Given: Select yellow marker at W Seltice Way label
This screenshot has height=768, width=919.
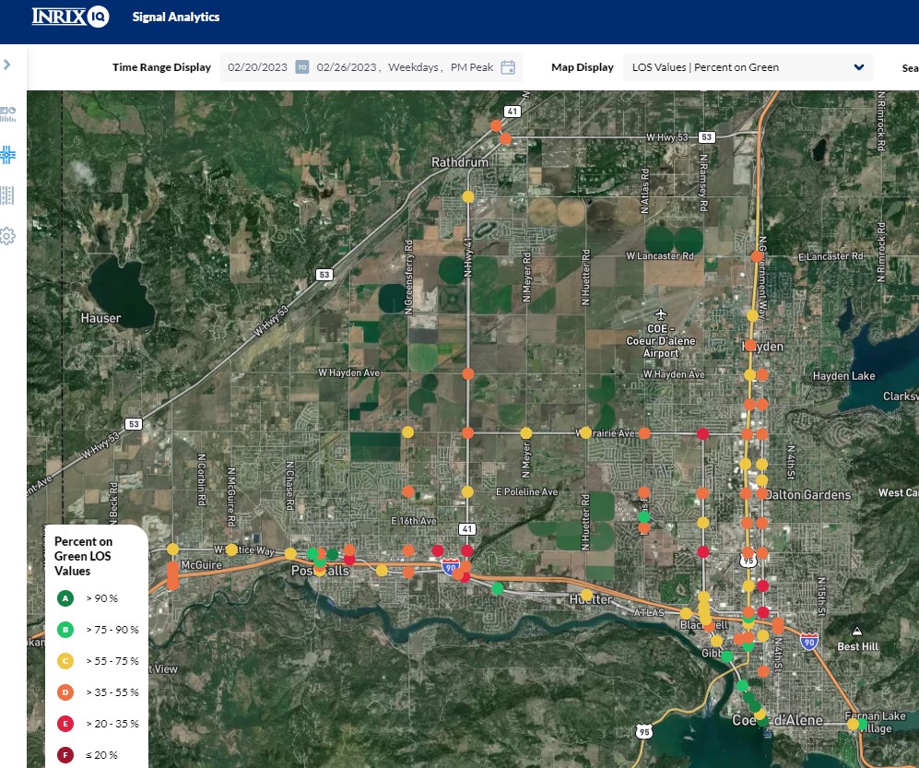Looking at the screenshot, I should [231, 549].
